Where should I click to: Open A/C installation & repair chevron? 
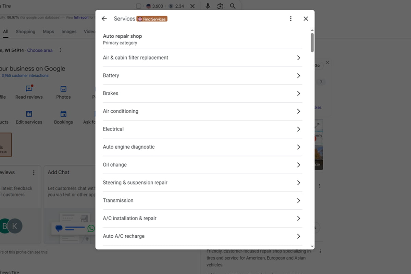pyautogui.click(x=298, y=219)
